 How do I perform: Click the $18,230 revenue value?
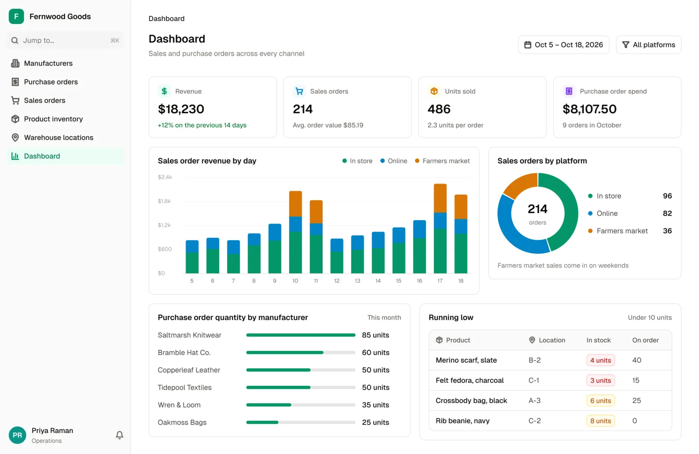(181, 109)
